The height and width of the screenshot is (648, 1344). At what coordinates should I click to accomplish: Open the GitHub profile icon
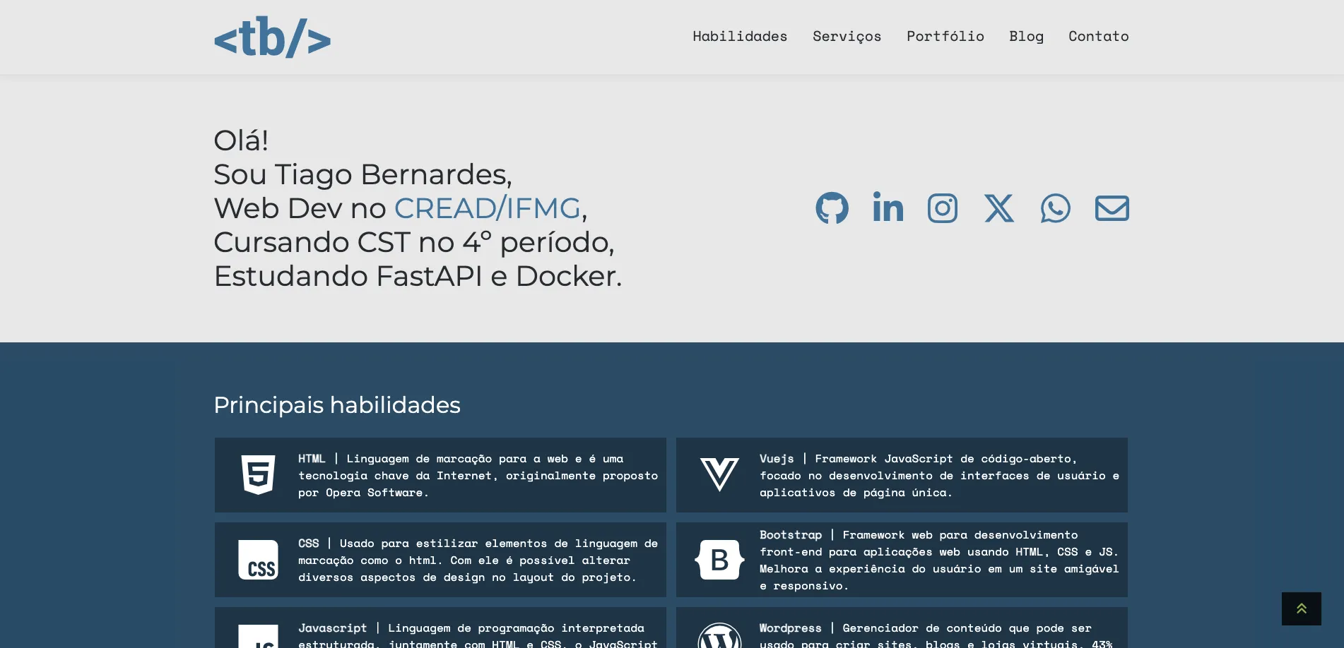832,208
